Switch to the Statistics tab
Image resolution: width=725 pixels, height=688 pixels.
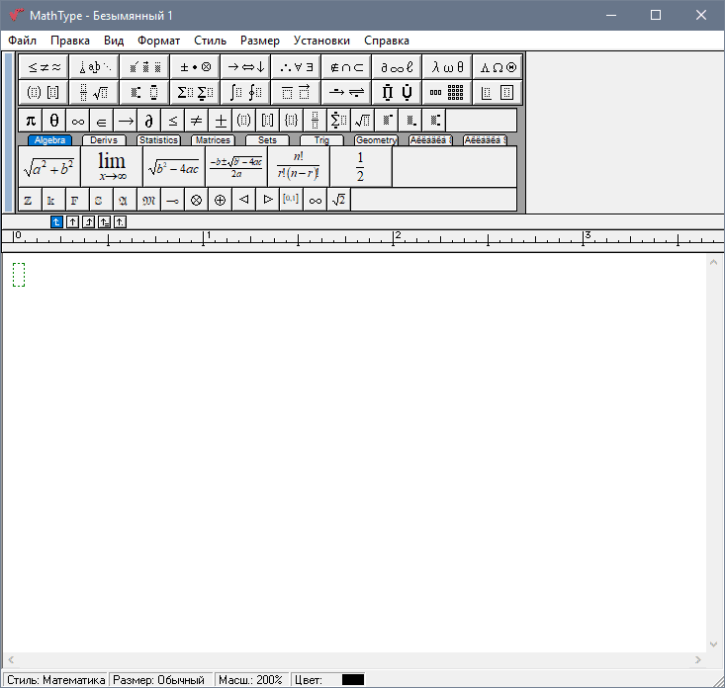pyautogui.click(x=158, y=140)
